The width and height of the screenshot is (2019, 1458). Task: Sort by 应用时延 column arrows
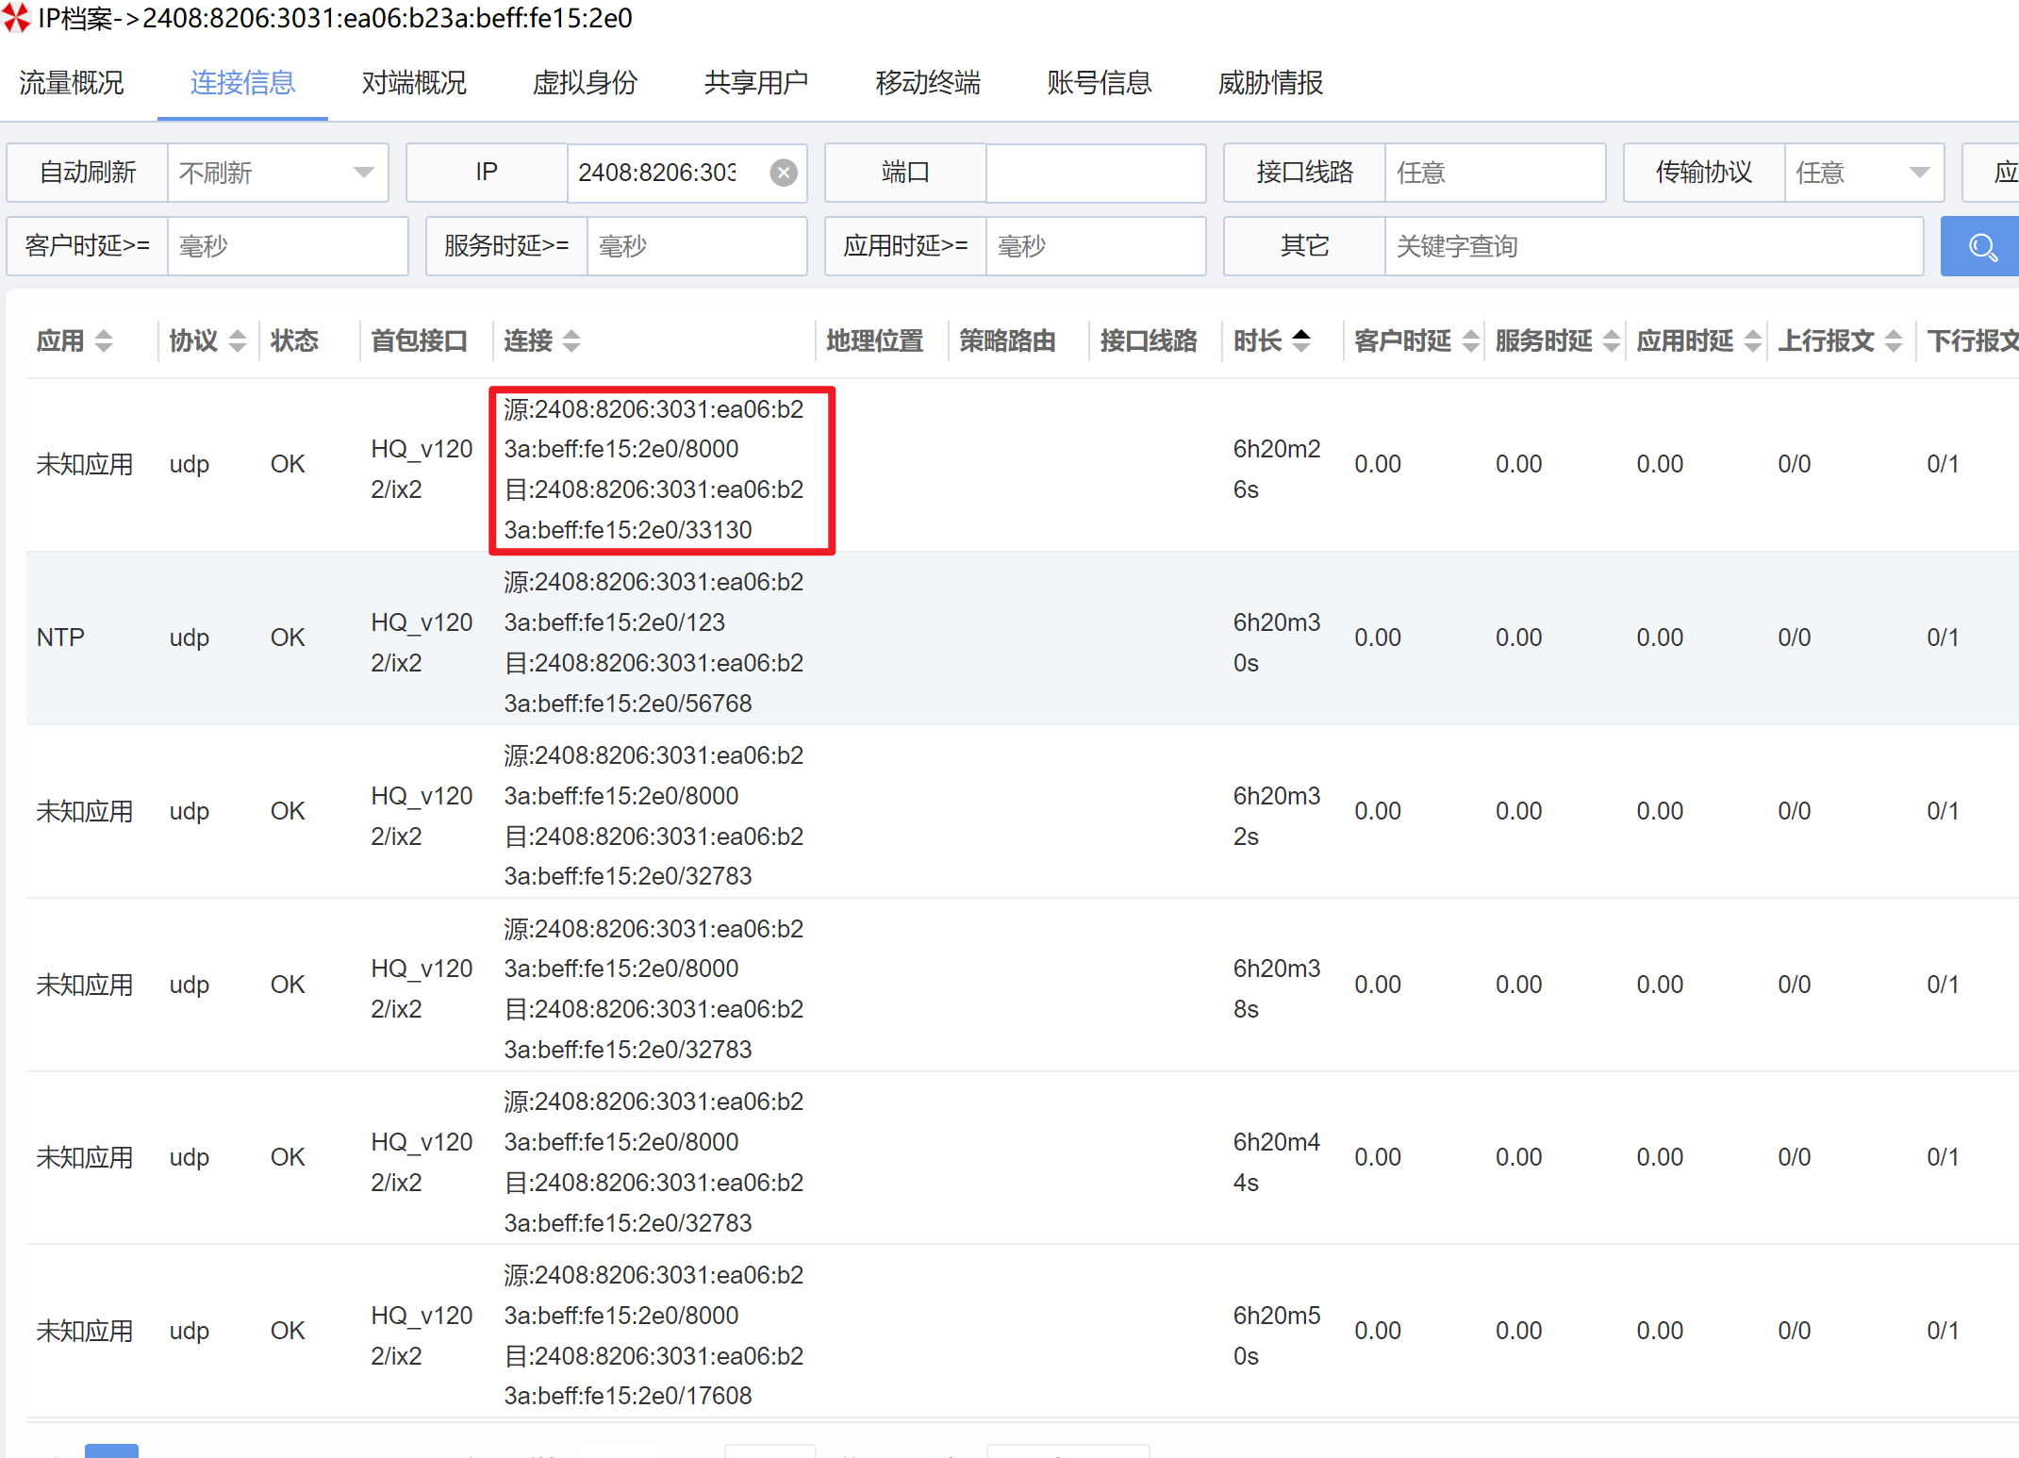1753,341
